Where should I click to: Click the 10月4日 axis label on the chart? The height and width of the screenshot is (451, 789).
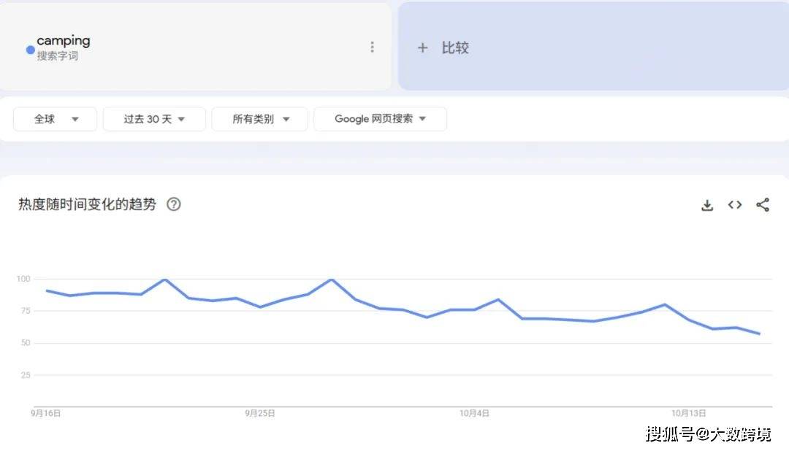click(x=476, y=413)
